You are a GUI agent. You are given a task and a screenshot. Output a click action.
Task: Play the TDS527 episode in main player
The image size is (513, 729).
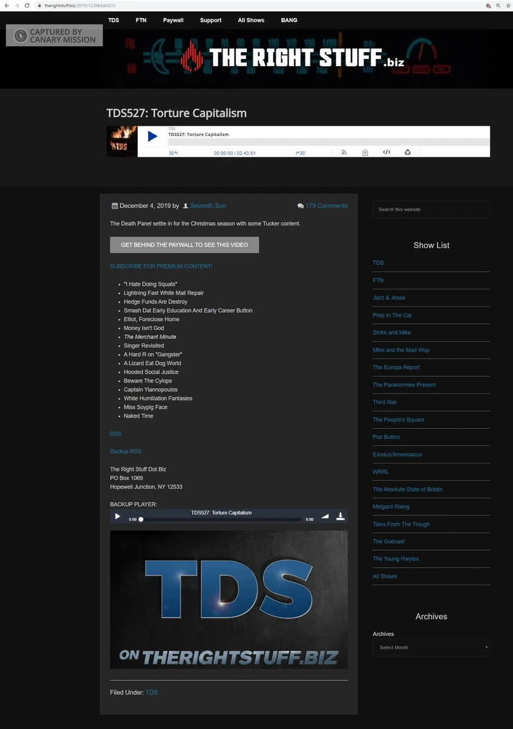pyautogui.click(x=153, y=136)
